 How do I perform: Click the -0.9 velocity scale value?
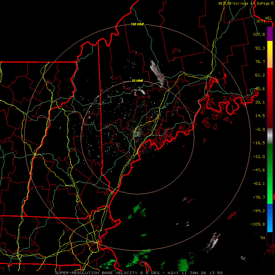click(260, 130)
